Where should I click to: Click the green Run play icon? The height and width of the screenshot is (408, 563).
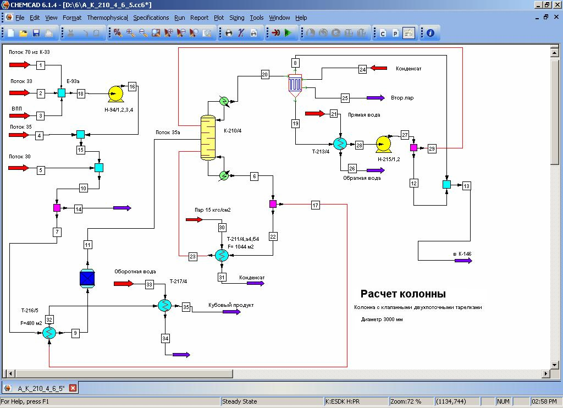pyautogui.click(x=288, y=33)
